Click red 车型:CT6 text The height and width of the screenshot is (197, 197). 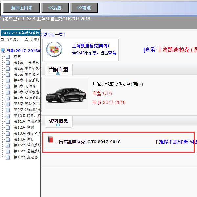102,93
